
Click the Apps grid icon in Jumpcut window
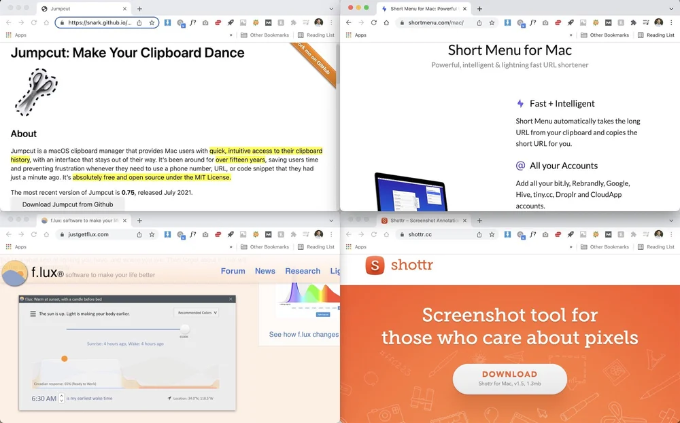click(x=8, y=35)
